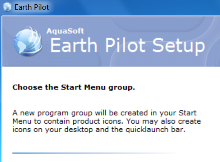Click the word group in the bold heading
220x162 pixels.
pos(122,88)
